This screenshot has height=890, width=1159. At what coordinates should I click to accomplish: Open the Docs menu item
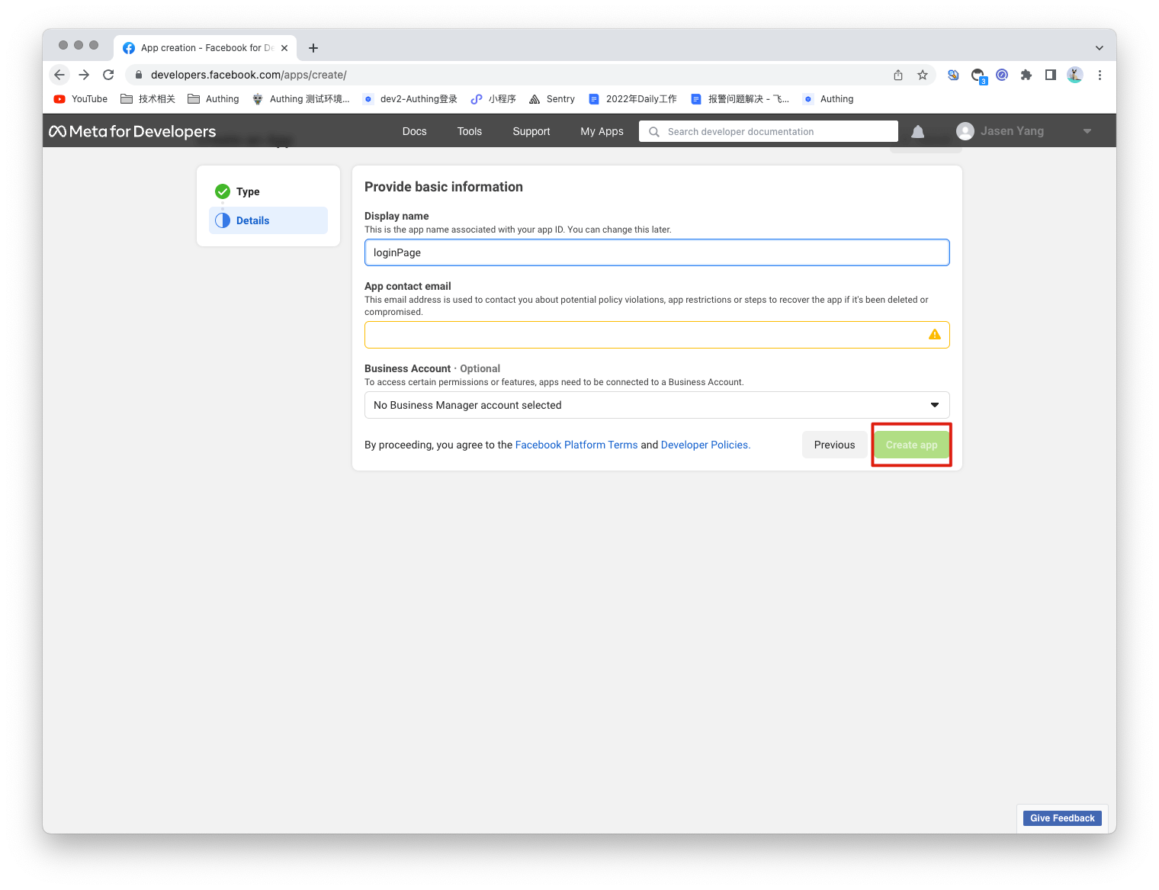pyautogui.click(x=414, y=131)
